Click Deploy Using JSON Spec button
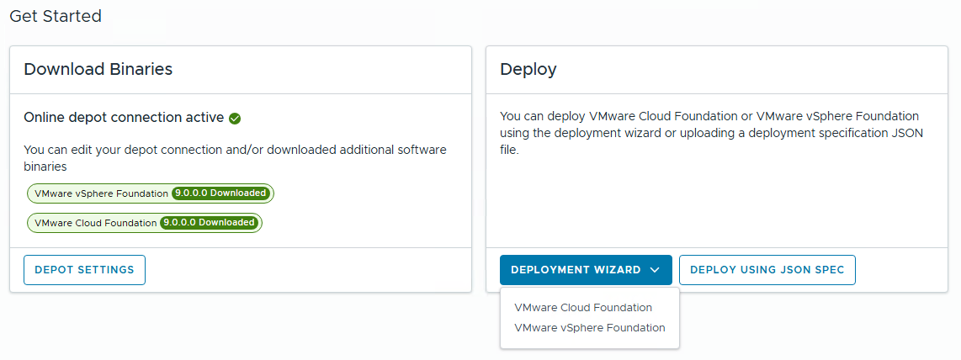 point(767,270)
